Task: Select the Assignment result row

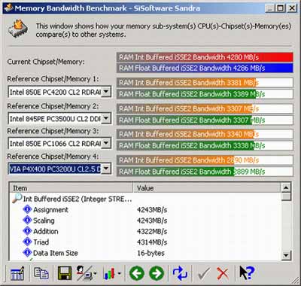Action: (145, 209)
